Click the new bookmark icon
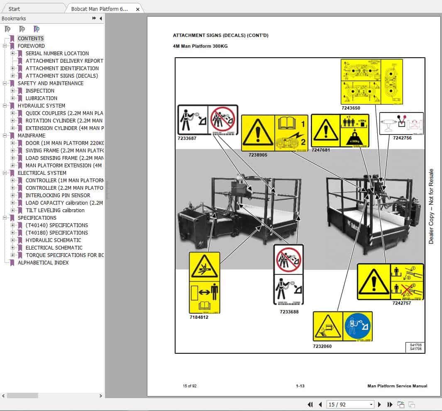 click(22, 29)
